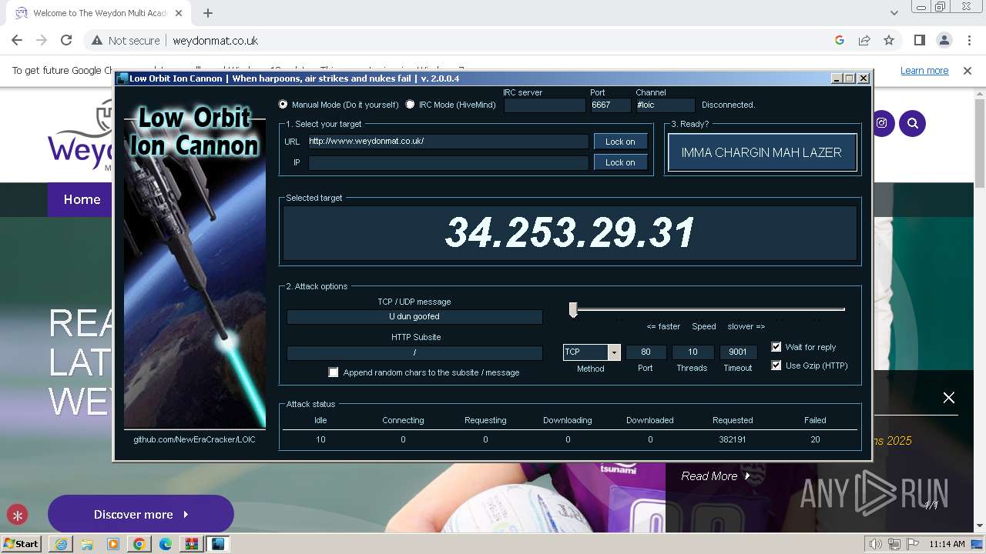The width and height of the screenshot is (986, 554).
Task: Open the website search icon
Action: [x=913, y=123]
